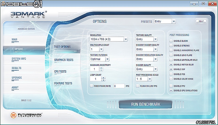The height and width of the screenshot is (125, 218).
Task: Click the FPS value input field
Action: 119,86
